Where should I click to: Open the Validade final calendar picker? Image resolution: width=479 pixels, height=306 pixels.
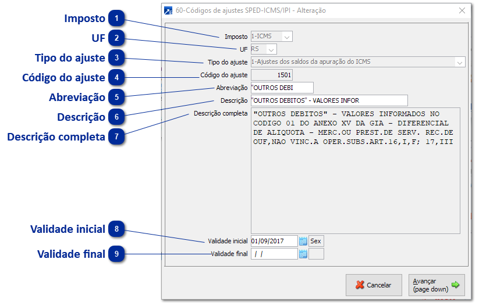303,254
